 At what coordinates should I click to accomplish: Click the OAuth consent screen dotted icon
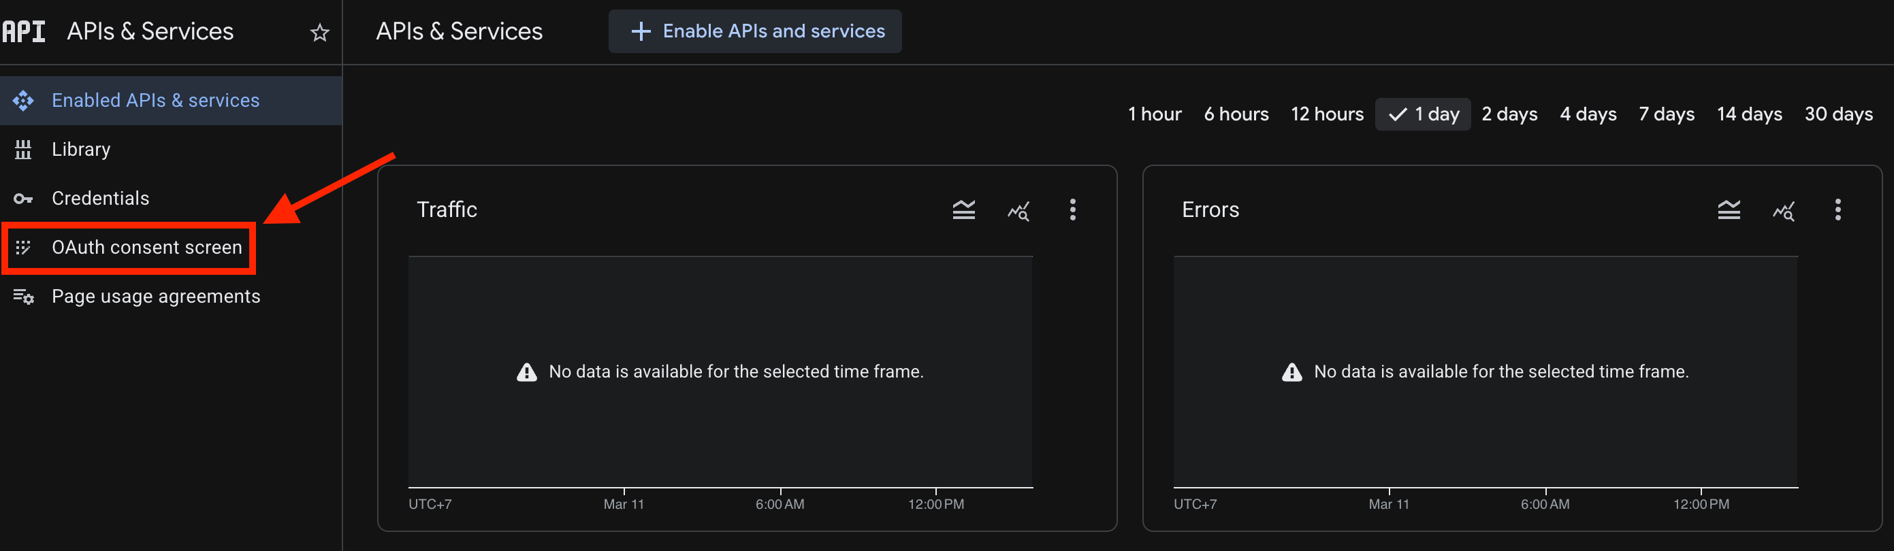[x=24, y=248]
